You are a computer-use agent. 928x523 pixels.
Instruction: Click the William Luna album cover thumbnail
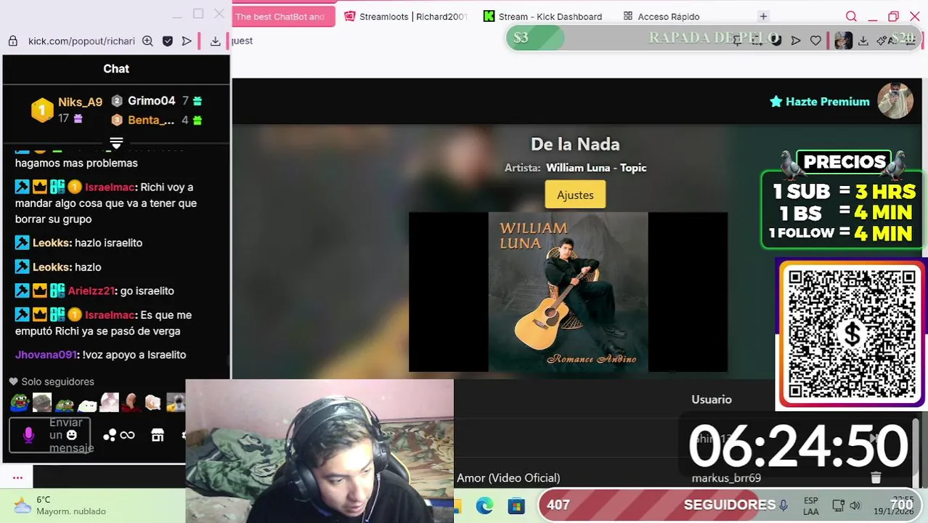coord(568,292)
